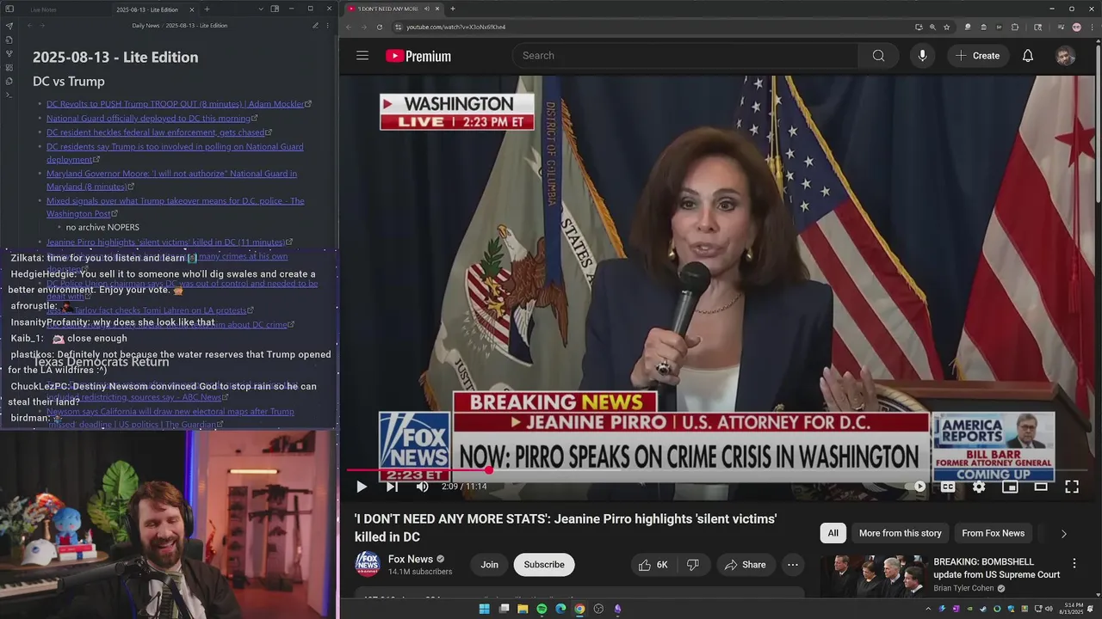The height and width of the screenshot is (619, 1102).
Task: Open the Fox News channel avatar
Action: pos(368,565)
